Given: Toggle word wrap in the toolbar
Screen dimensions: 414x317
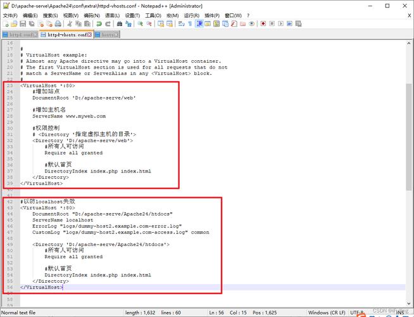Looking at the screenshot, I should click(x=182, y=24).
